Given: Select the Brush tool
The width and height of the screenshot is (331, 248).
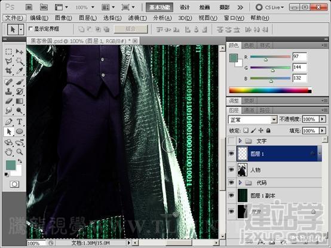Looking at the screenshot, I should pyautogui.click(x=20, y=82).
